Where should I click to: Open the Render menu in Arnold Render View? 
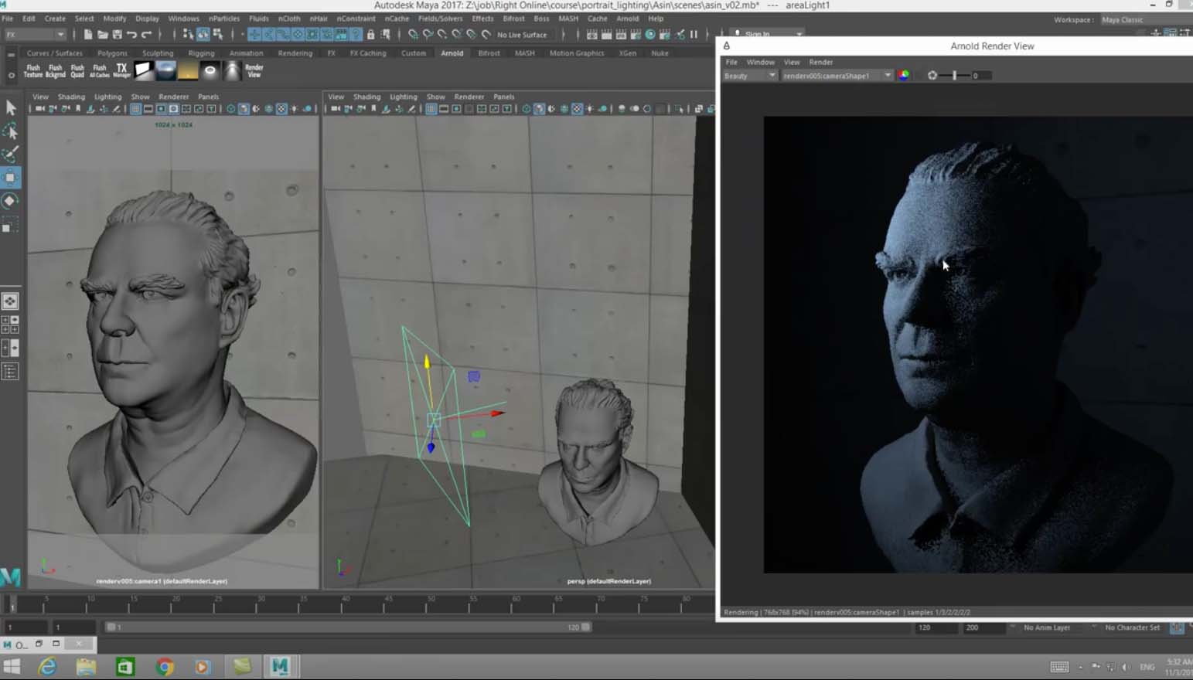point(820,62)
